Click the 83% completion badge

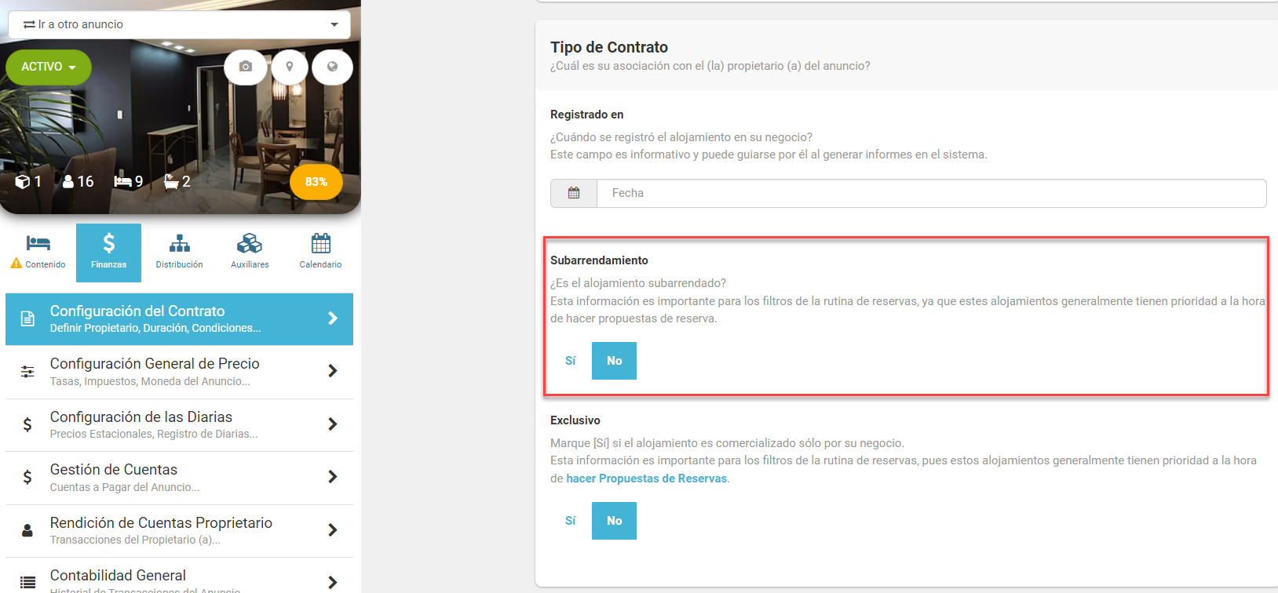316,181
